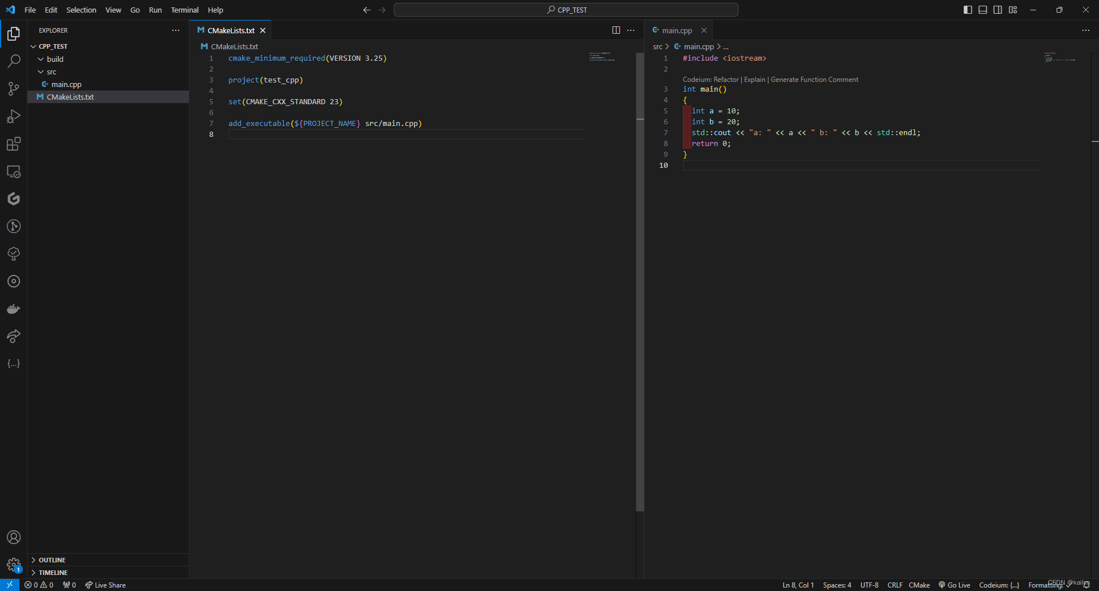1099x591 pixels.
Task: Open the Help menu
Action: [x=215, y=10]
